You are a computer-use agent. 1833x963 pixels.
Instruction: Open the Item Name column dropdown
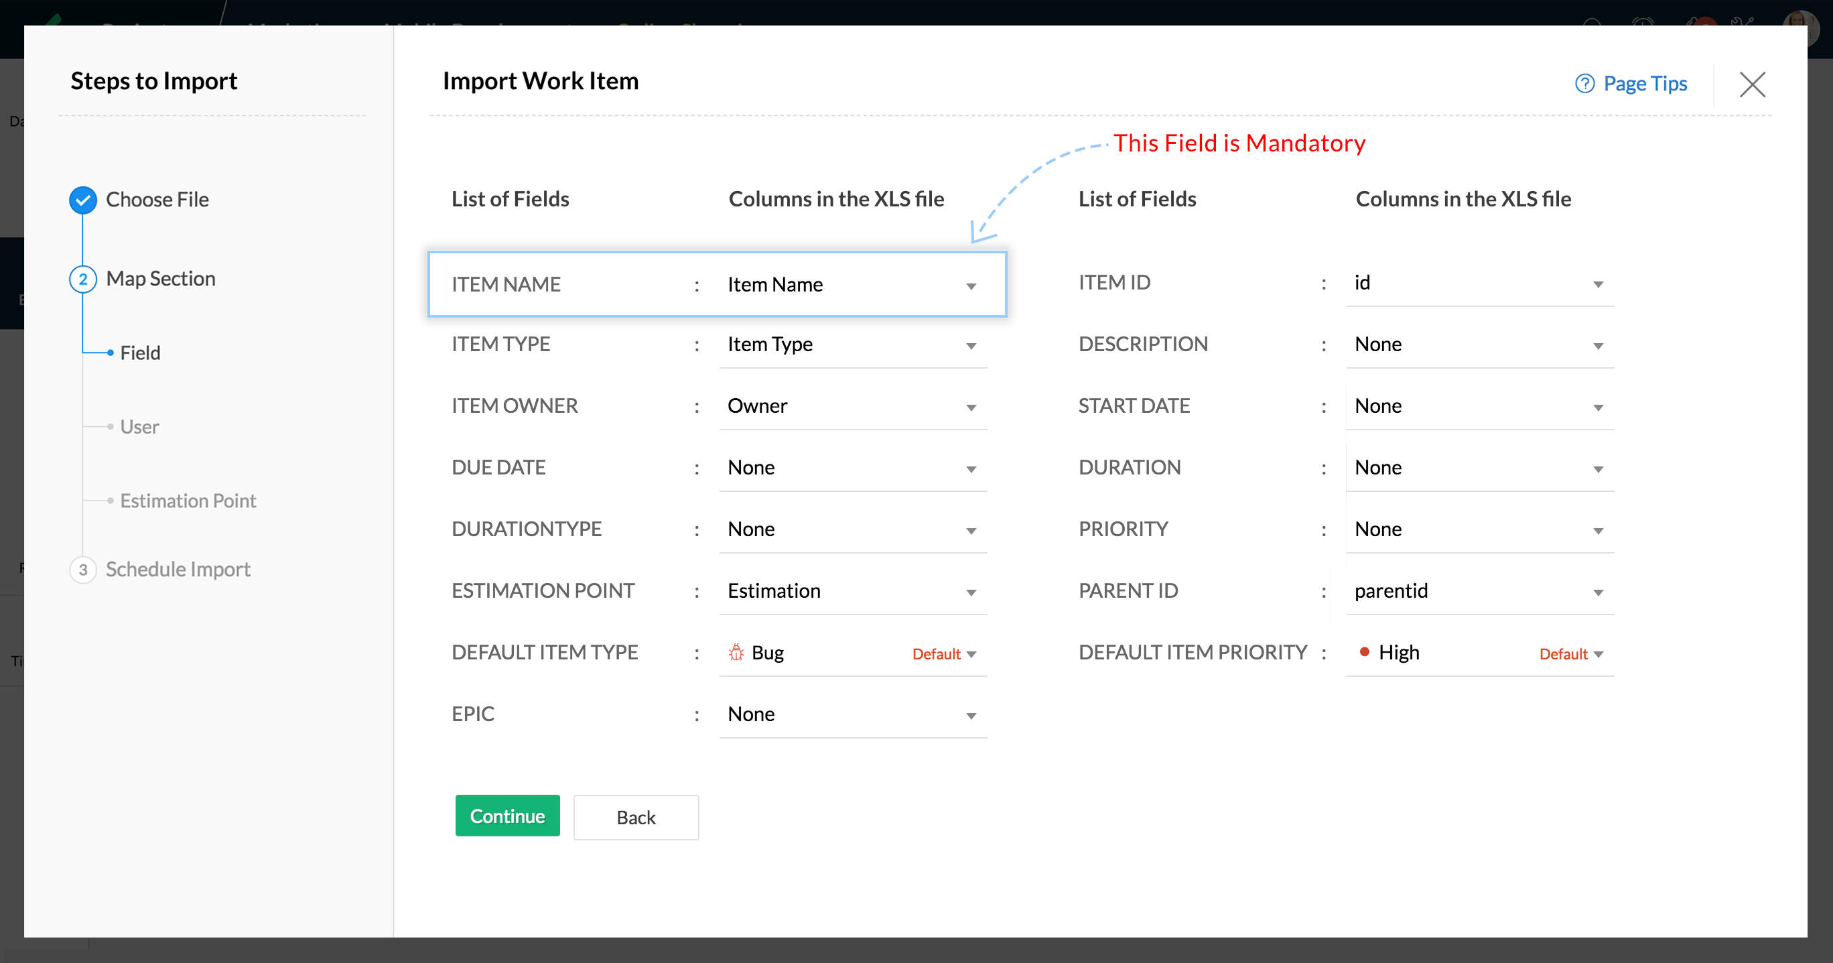[x=971, y=286]
